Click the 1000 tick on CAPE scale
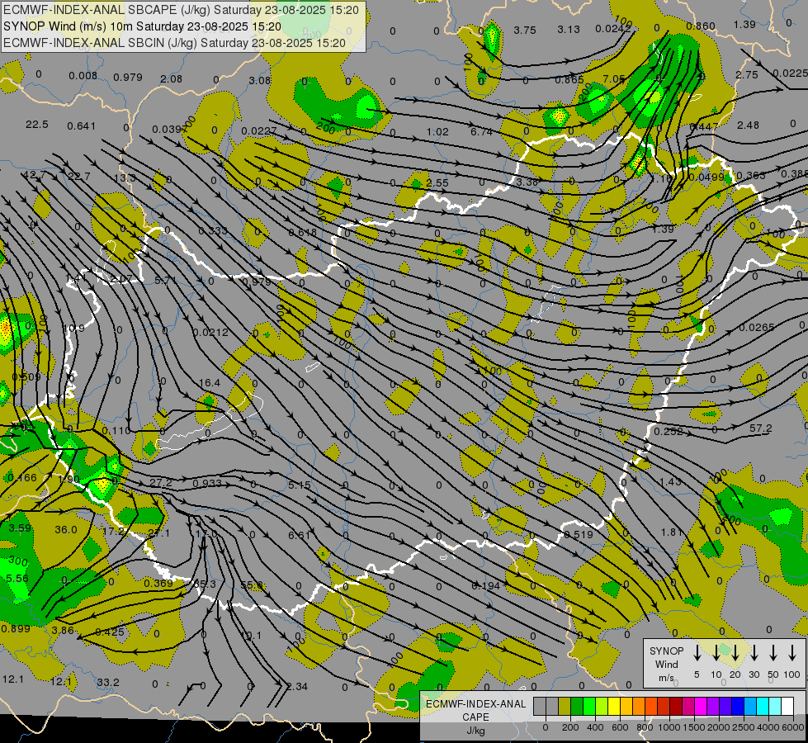808x743 pixels. click(669, 727)
